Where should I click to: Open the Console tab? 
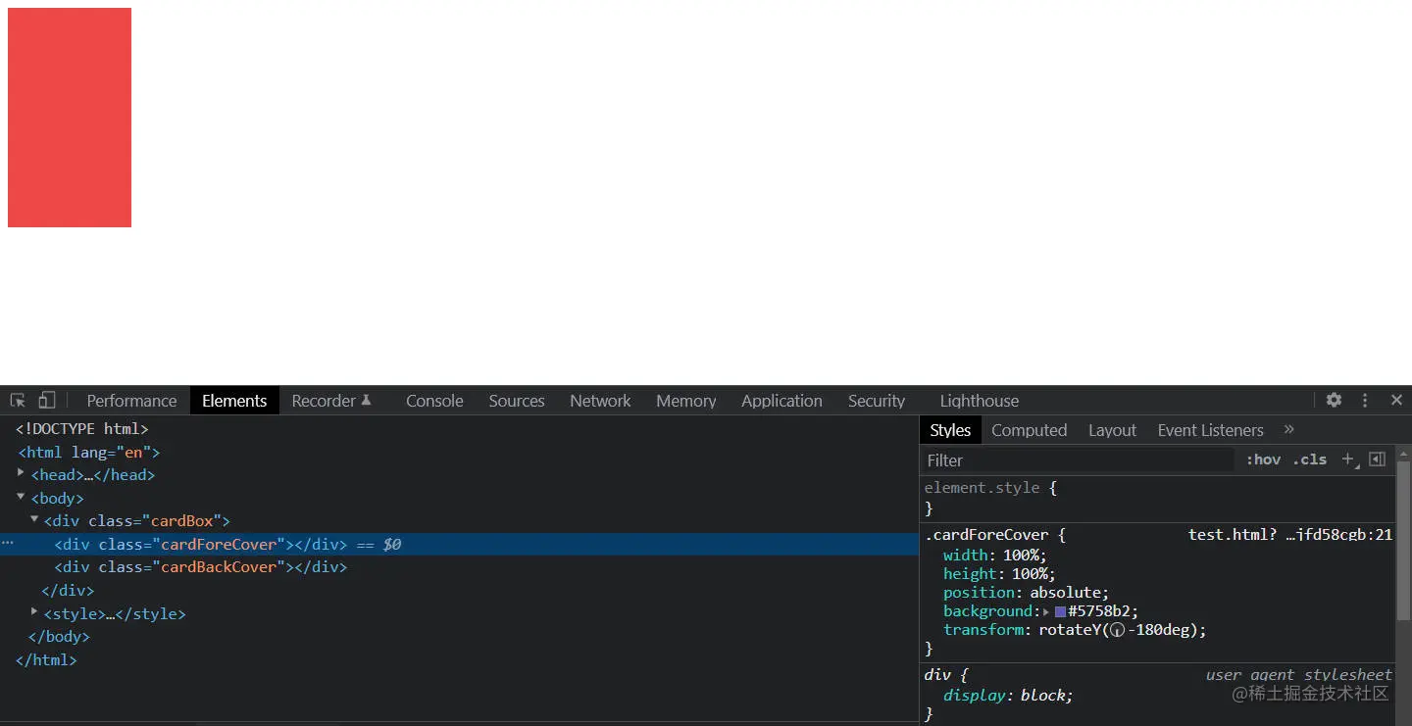(434, 401)
